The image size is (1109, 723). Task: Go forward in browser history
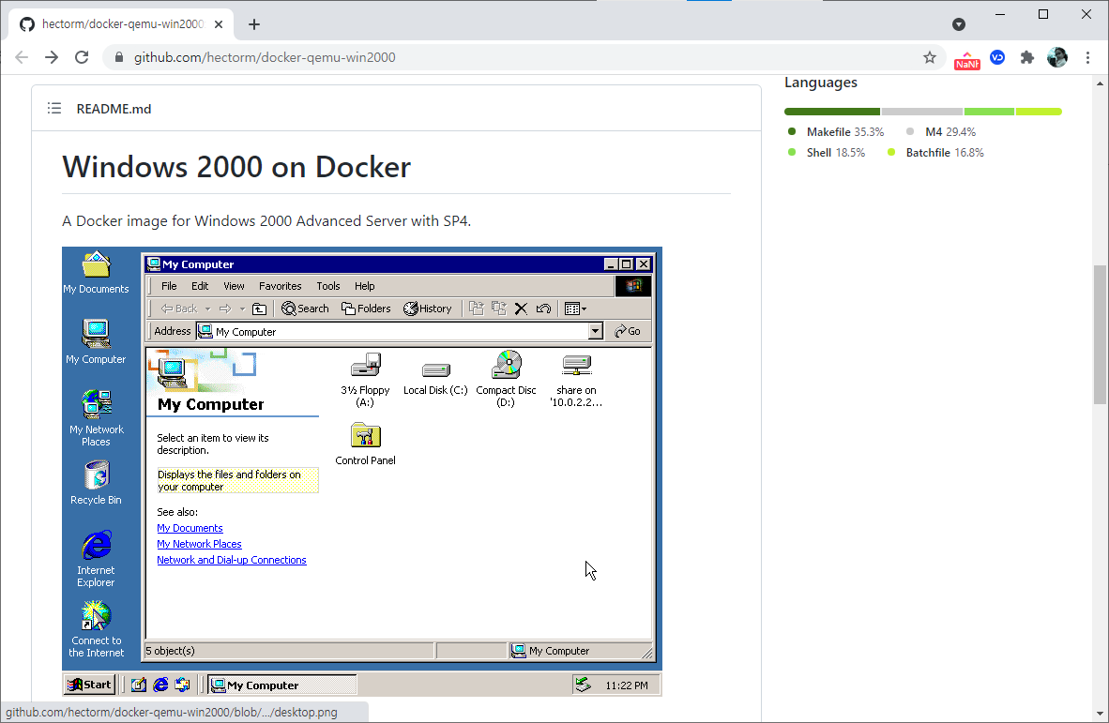(52, 57)
